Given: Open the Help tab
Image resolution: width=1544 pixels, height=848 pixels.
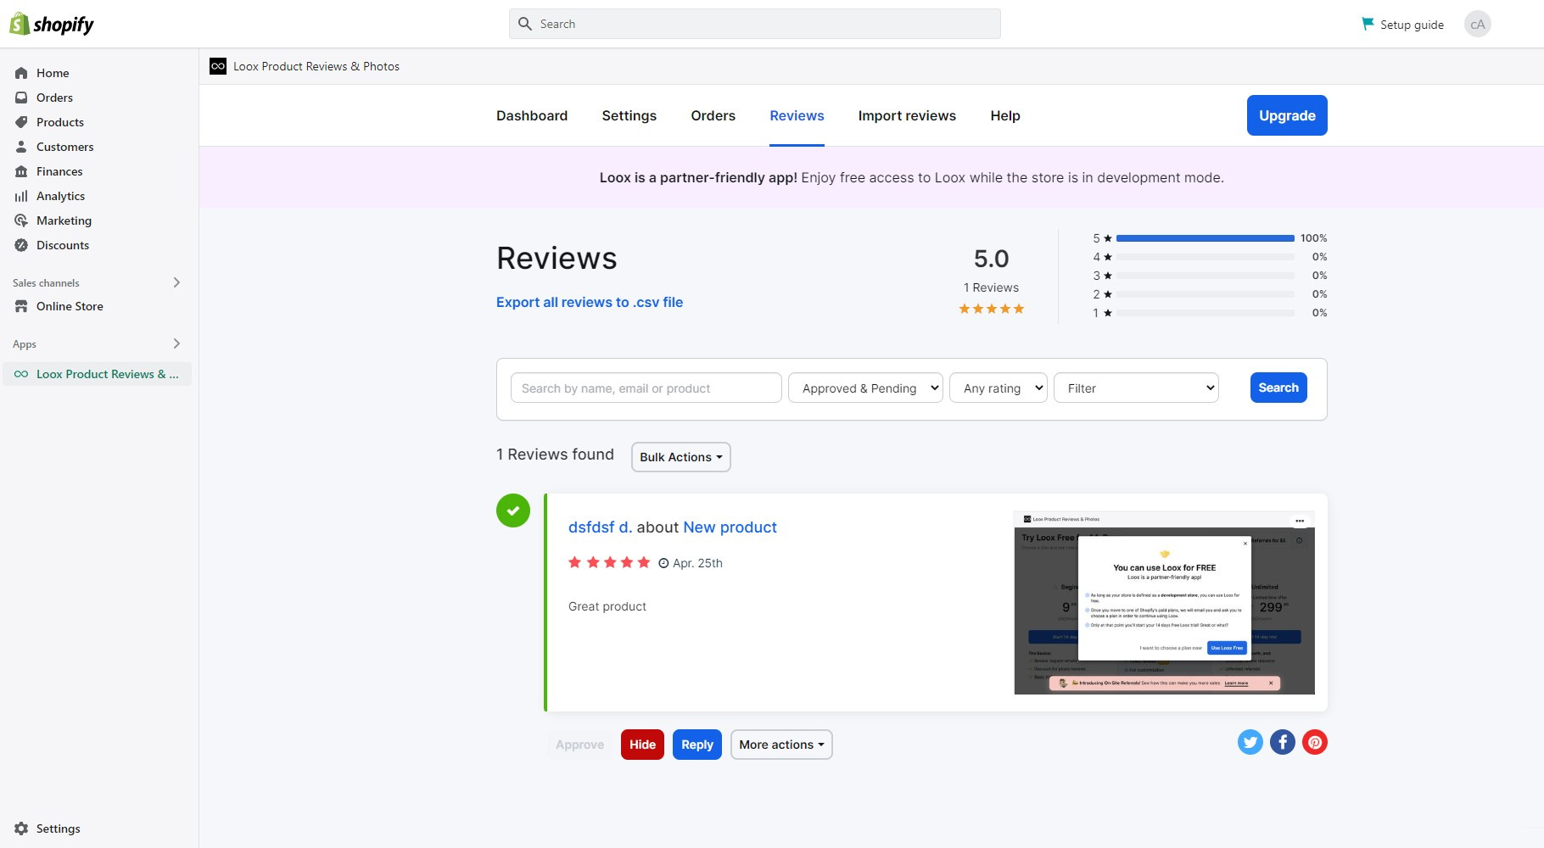Looking at the screenshot, I should click(1005, 115).
